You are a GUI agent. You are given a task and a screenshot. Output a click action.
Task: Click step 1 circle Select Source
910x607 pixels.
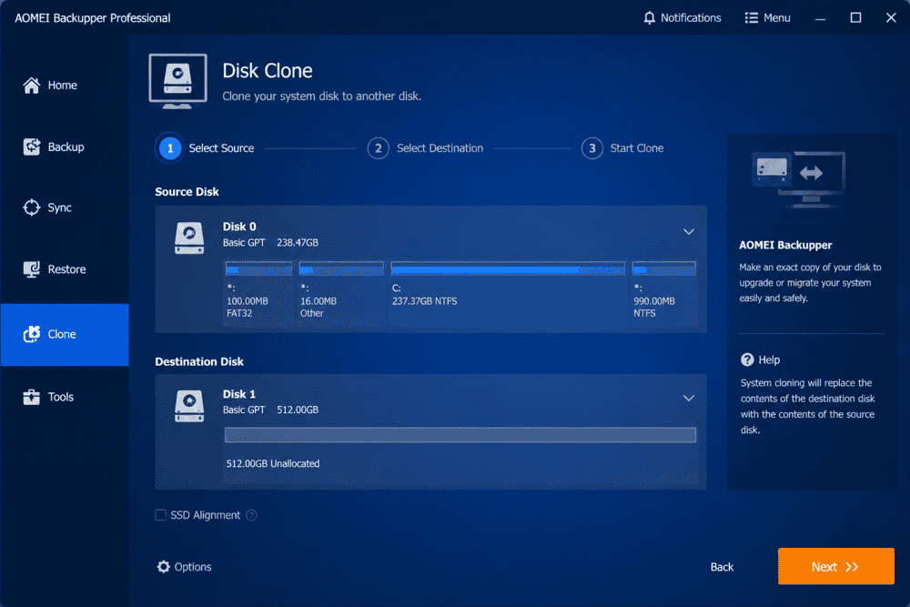[x=170, y=148]
